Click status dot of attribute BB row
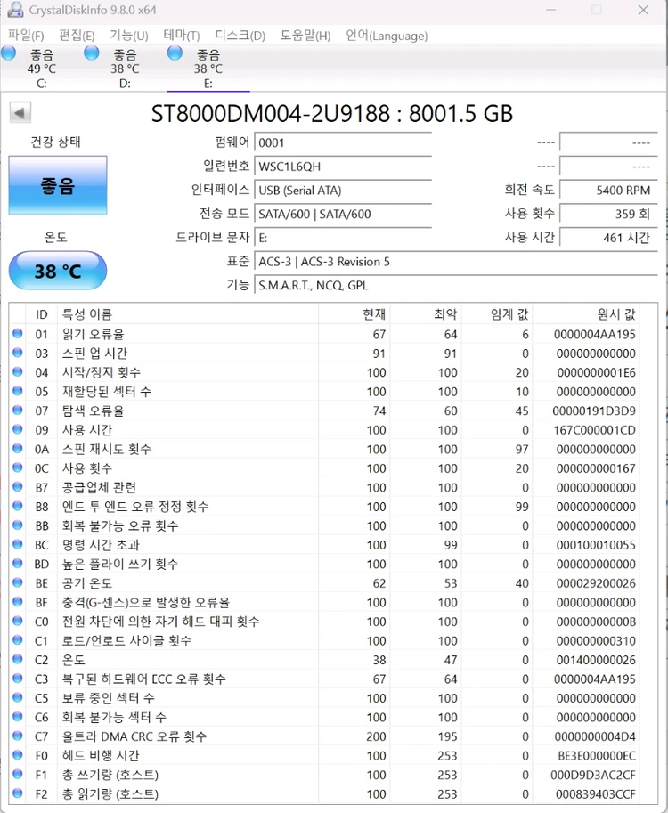This screenshot has width=668, height=813. (x=18, y=525)
